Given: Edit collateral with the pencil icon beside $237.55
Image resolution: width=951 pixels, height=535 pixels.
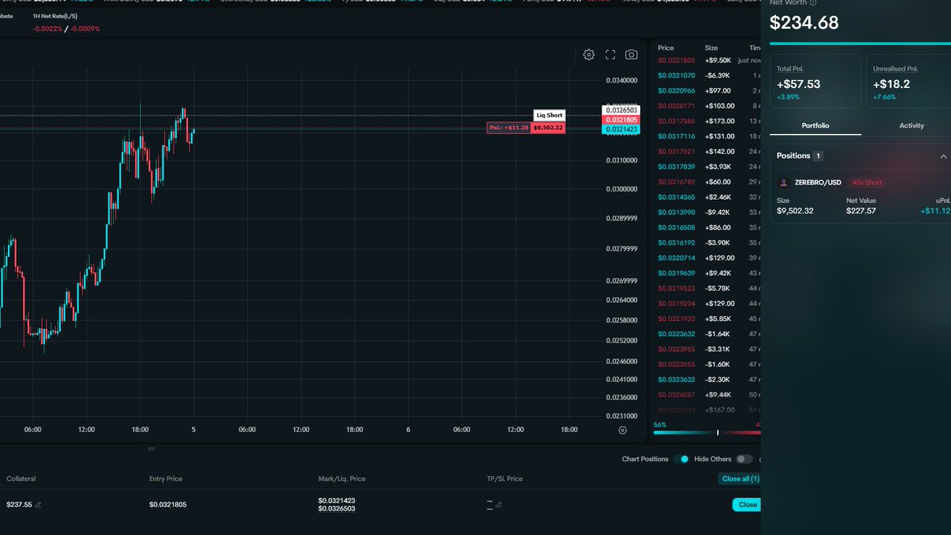Looking at the screenshot, I should click(x=38, y=505).
